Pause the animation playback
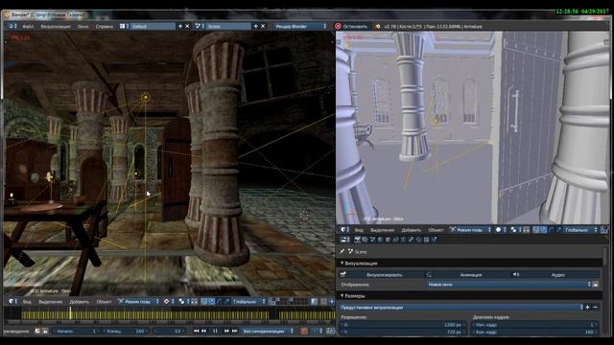 click(x=215, y=331)
